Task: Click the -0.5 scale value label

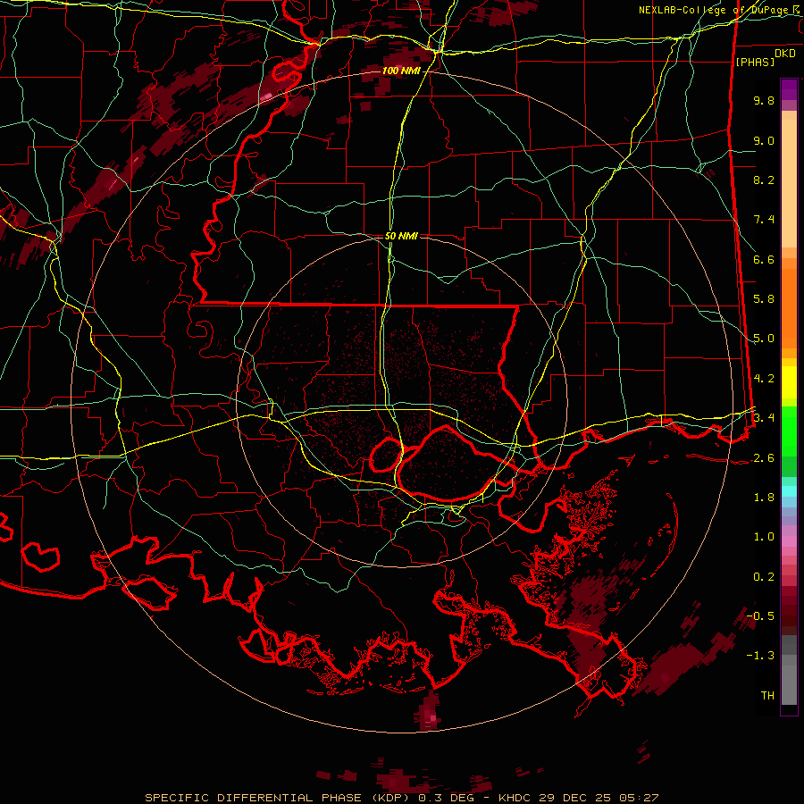Action: point(760,616)
